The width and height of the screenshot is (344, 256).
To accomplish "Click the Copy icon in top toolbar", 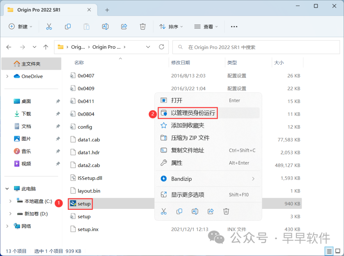I will pyautogui.click(x=68, y=27).
